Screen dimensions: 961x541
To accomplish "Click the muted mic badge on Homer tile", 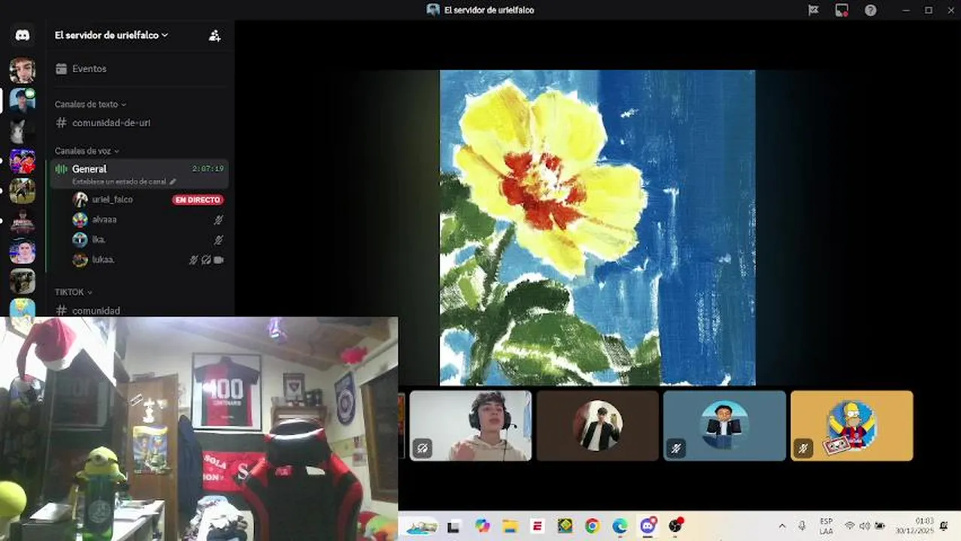I will (x=803, y=449).
